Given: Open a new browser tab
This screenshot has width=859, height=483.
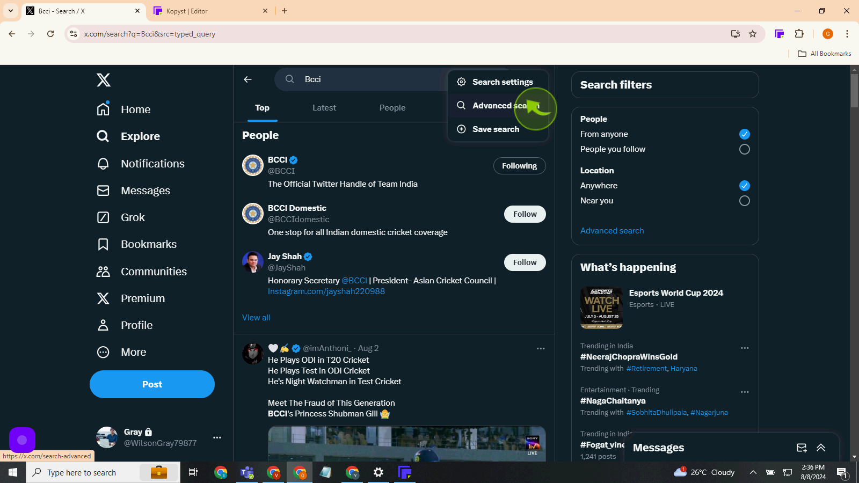Looking at the screenshot, I should tap(285, 11).
